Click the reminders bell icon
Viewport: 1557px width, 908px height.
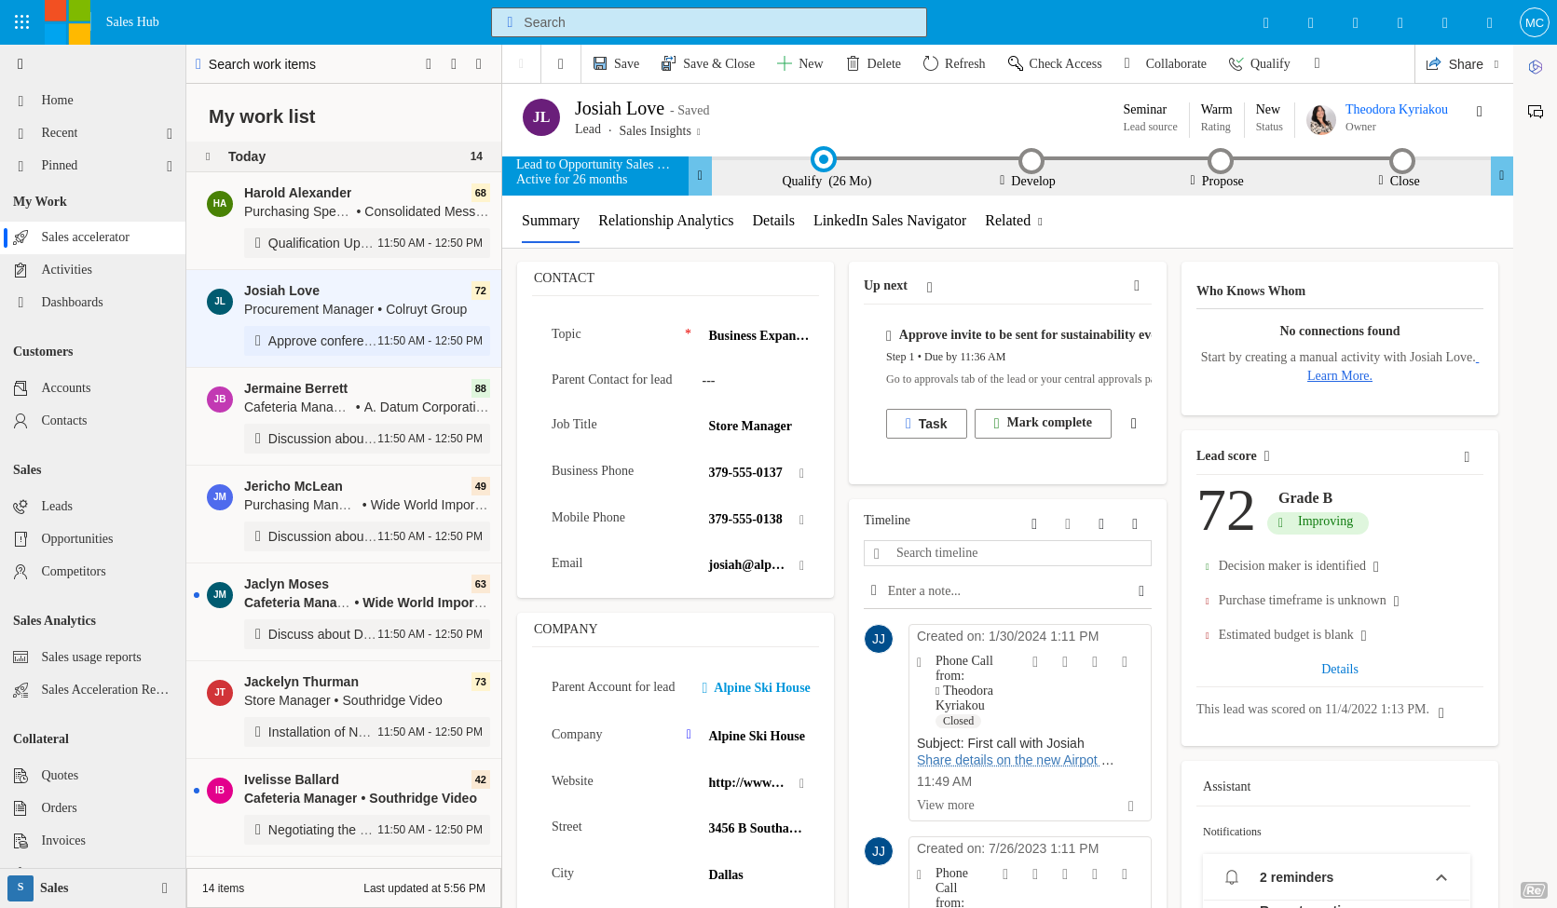(1232, 877)
